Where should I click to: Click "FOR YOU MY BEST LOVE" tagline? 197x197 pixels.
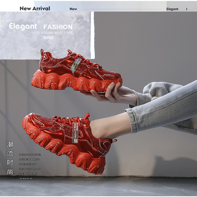click(53, 33)
